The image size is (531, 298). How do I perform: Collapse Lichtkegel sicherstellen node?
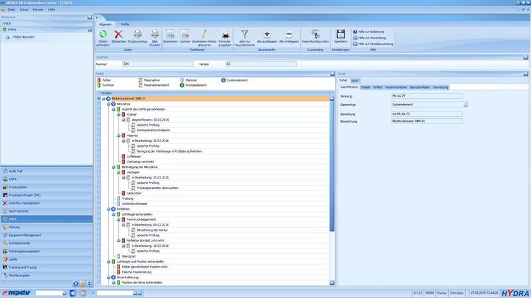tap(114, 214)
